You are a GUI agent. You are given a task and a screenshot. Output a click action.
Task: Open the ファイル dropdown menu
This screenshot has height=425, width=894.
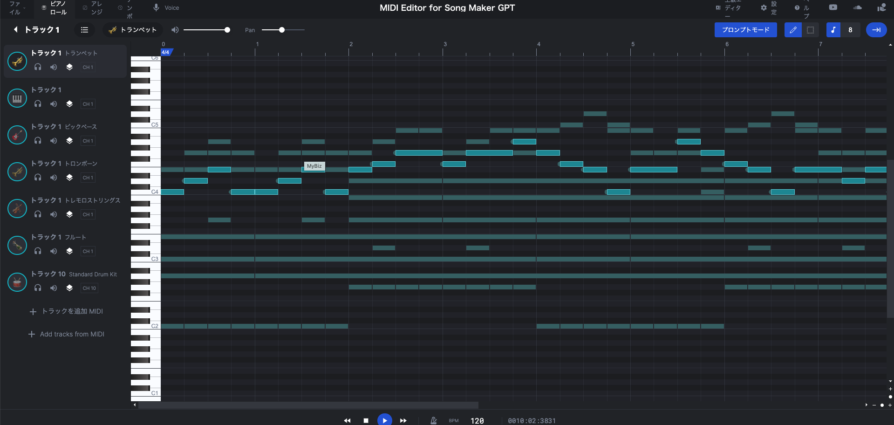[x=15, y=7]
